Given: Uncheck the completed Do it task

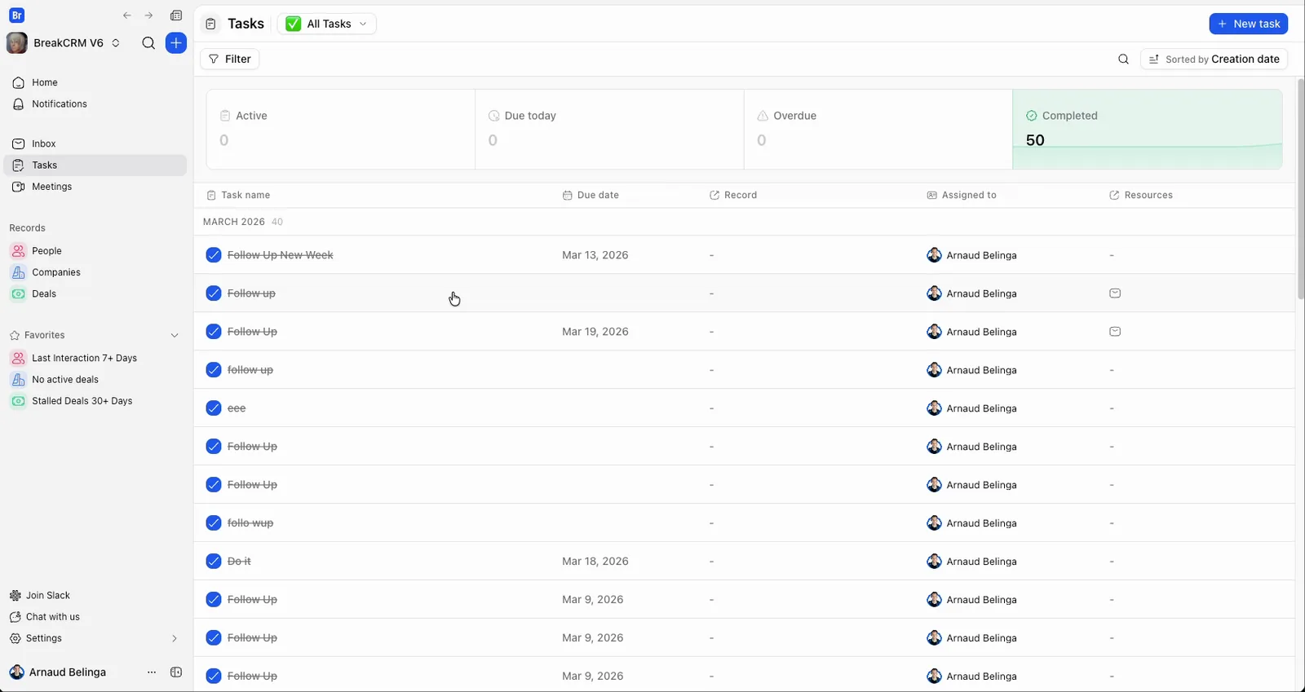Looking at the screenshot, I should [x=214, y=562].
